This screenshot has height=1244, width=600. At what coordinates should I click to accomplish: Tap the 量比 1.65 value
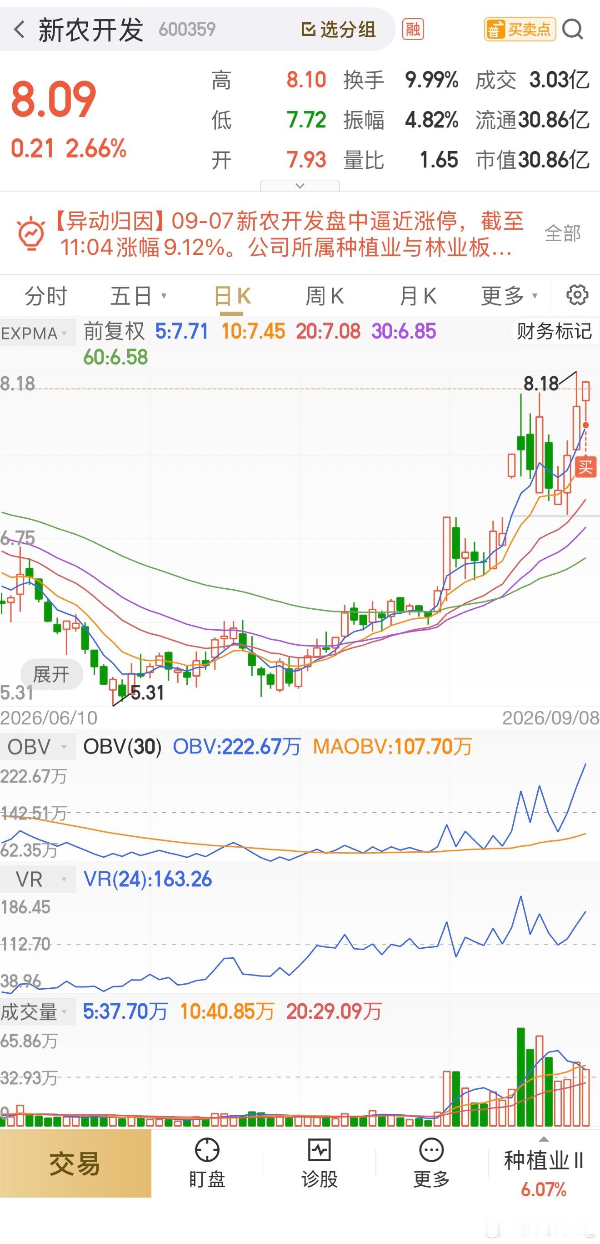(439, 160)
